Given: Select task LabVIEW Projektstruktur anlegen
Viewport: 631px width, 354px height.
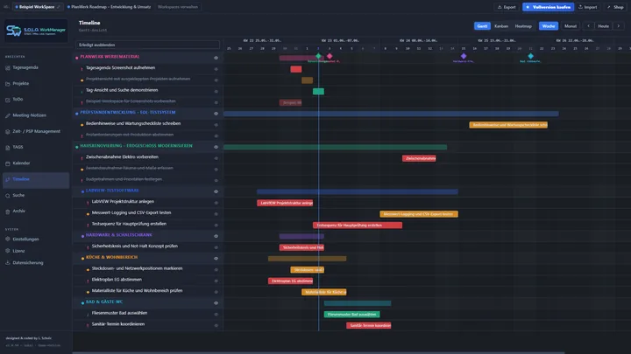Looking at the screenshot, I should click(x=123, y=202).
